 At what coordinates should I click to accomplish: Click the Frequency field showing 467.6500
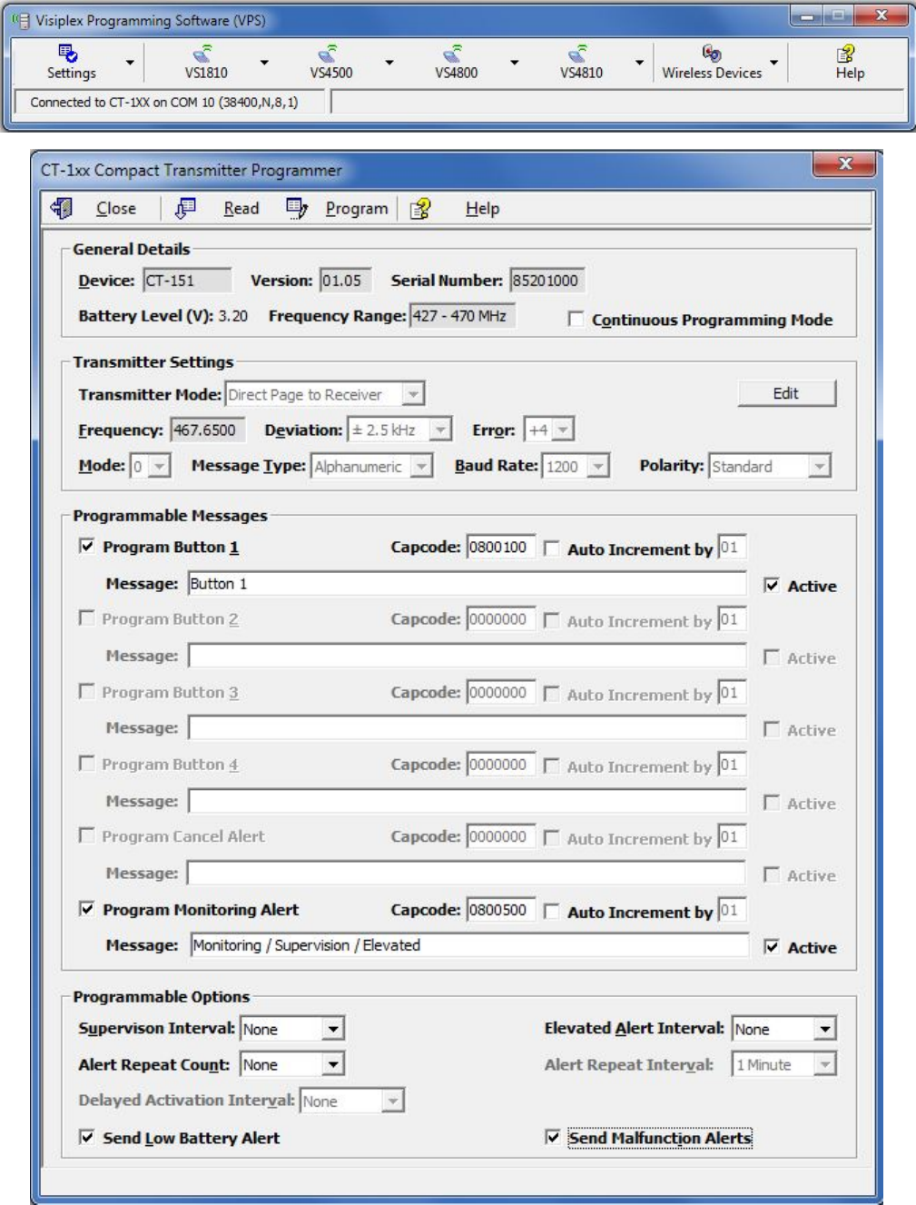coord(208,430)
